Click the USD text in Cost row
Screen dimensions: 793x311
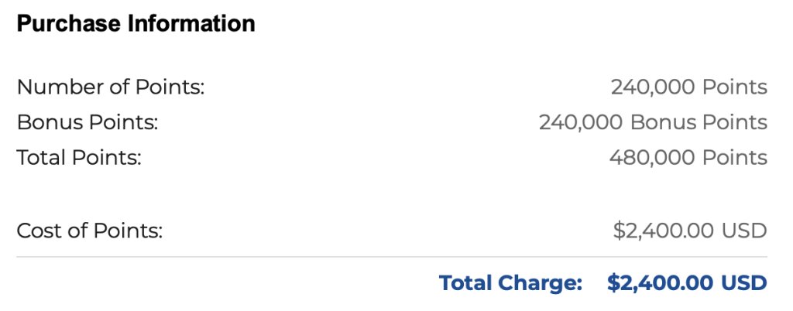744,231
